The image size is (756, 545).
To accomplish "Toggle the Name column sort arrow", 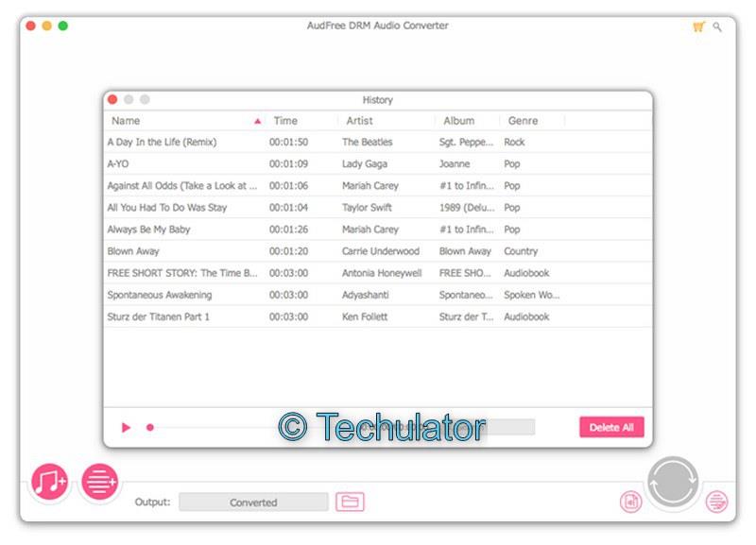I will coord(257,121).
